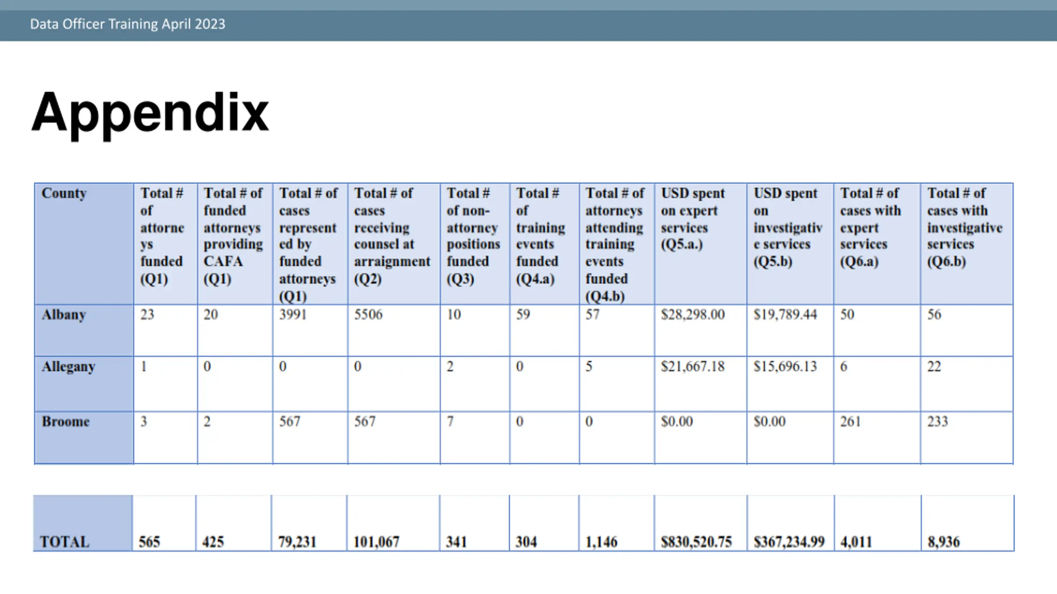Click the 8,936 total investigative cases cell
The image size is (1057, 594).
tap(943, 542)
